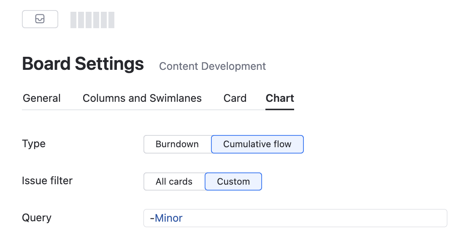This screenshot has width=476, height=249.
Task: Pick the Custom issue filter option
Action: [233, 182]
